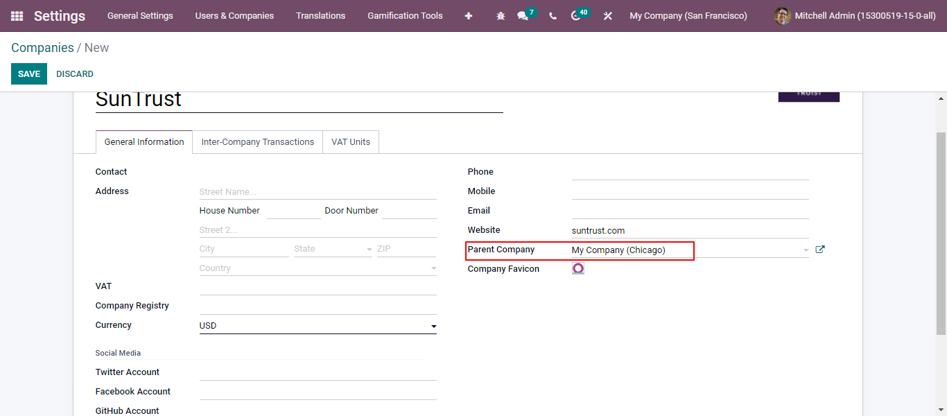The width and height of the screenshot is (947, 416).
Task: Click the Street 2 field
Action: click(x=318, y=230)
